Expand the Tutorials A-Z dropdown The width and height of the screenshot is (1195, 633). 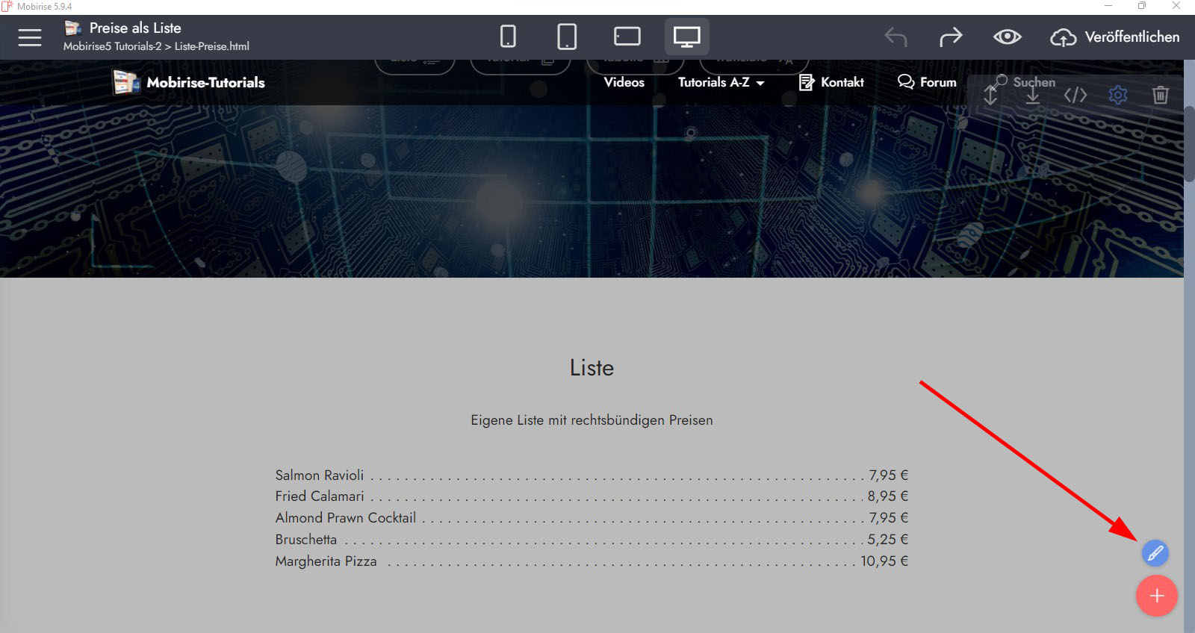[721, 82]
